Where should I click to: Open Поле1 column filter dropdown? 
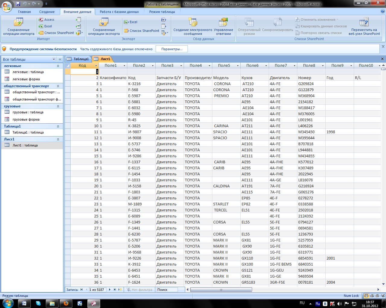[x=124, y=66]
